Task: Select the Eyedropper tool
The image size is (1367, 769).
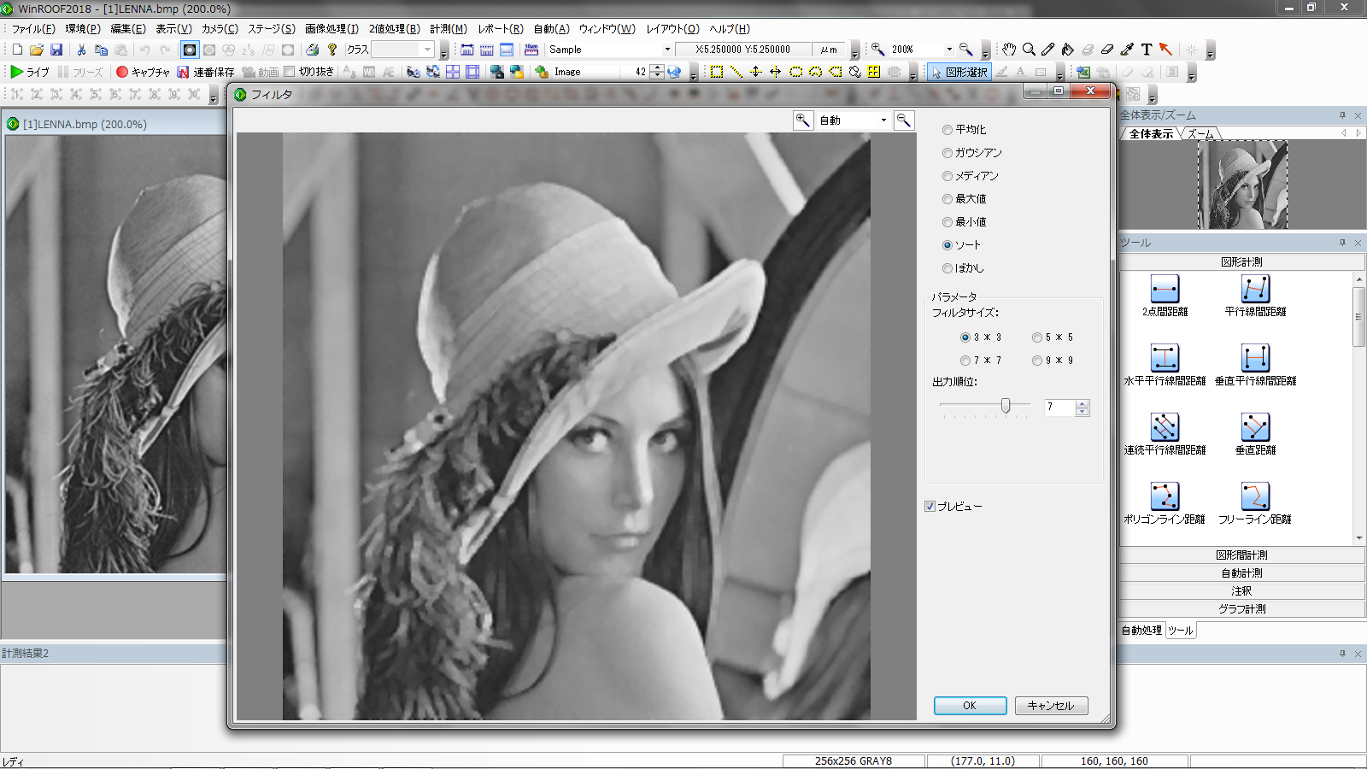Action: click(1127, 50)
